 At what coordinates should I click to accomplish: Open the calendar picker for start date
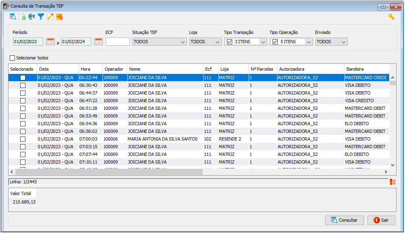tap(50, 42)
